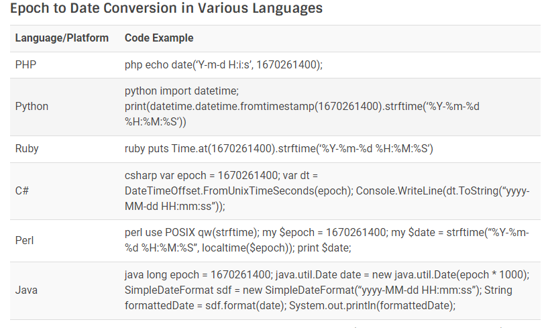
Task: Select the Language/Platform column header
Action: coord(62,38)
